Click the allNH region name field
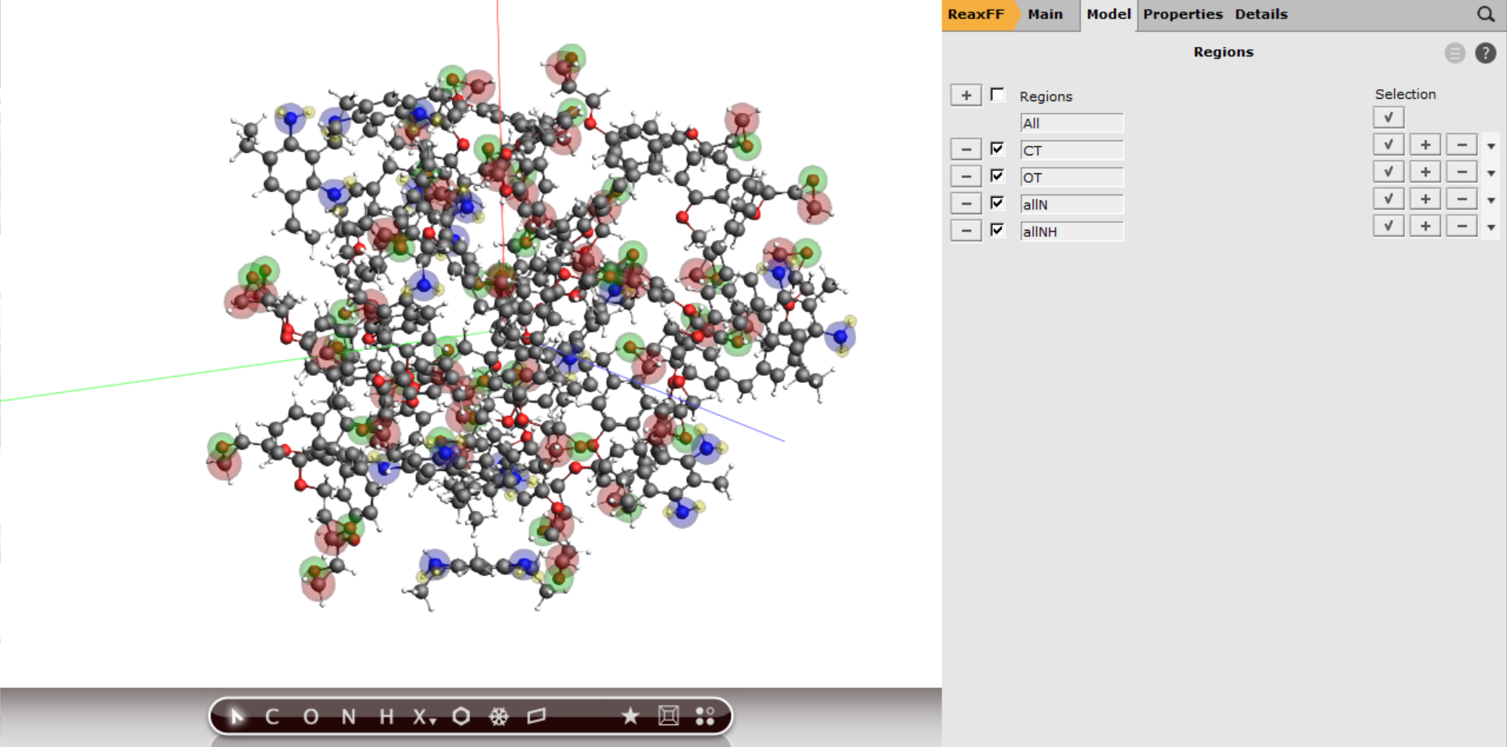This screenshot has height=747, width=1507. point(1071,231)
